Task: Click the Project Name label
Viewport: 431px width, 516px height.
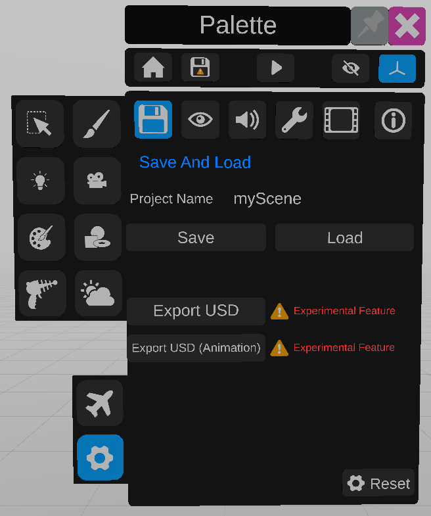Action: click(171, 199)
